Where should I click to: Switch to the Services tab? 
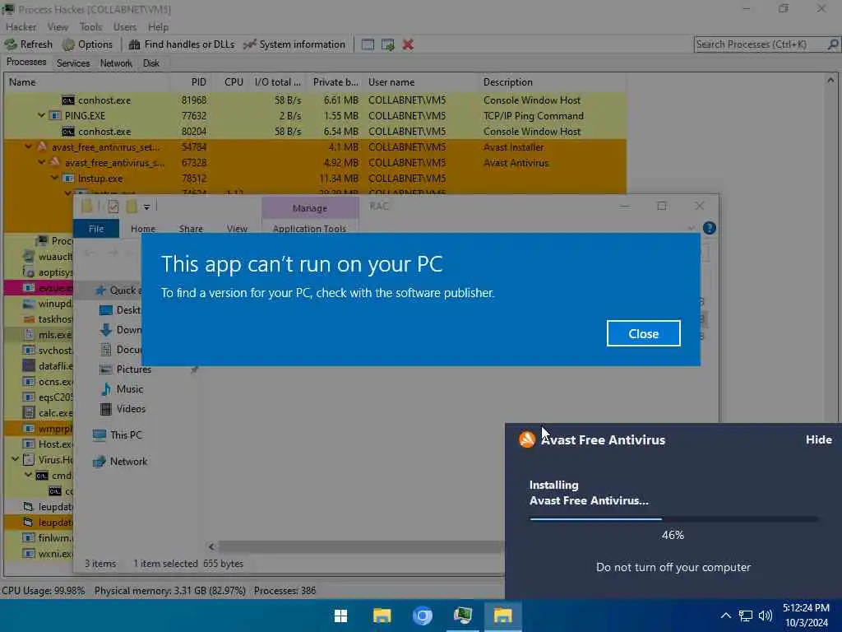click(73, 63)
